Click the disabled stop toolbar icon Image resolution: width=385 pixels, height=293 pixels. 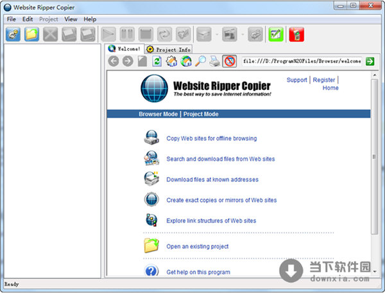pyautogui.click(x=146, y=34)
